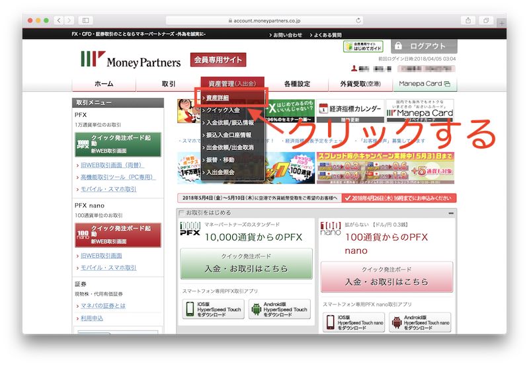Open マネパの証券とは link
The height and width of the screenshot is (366, 529).
(x=103, y=306)
